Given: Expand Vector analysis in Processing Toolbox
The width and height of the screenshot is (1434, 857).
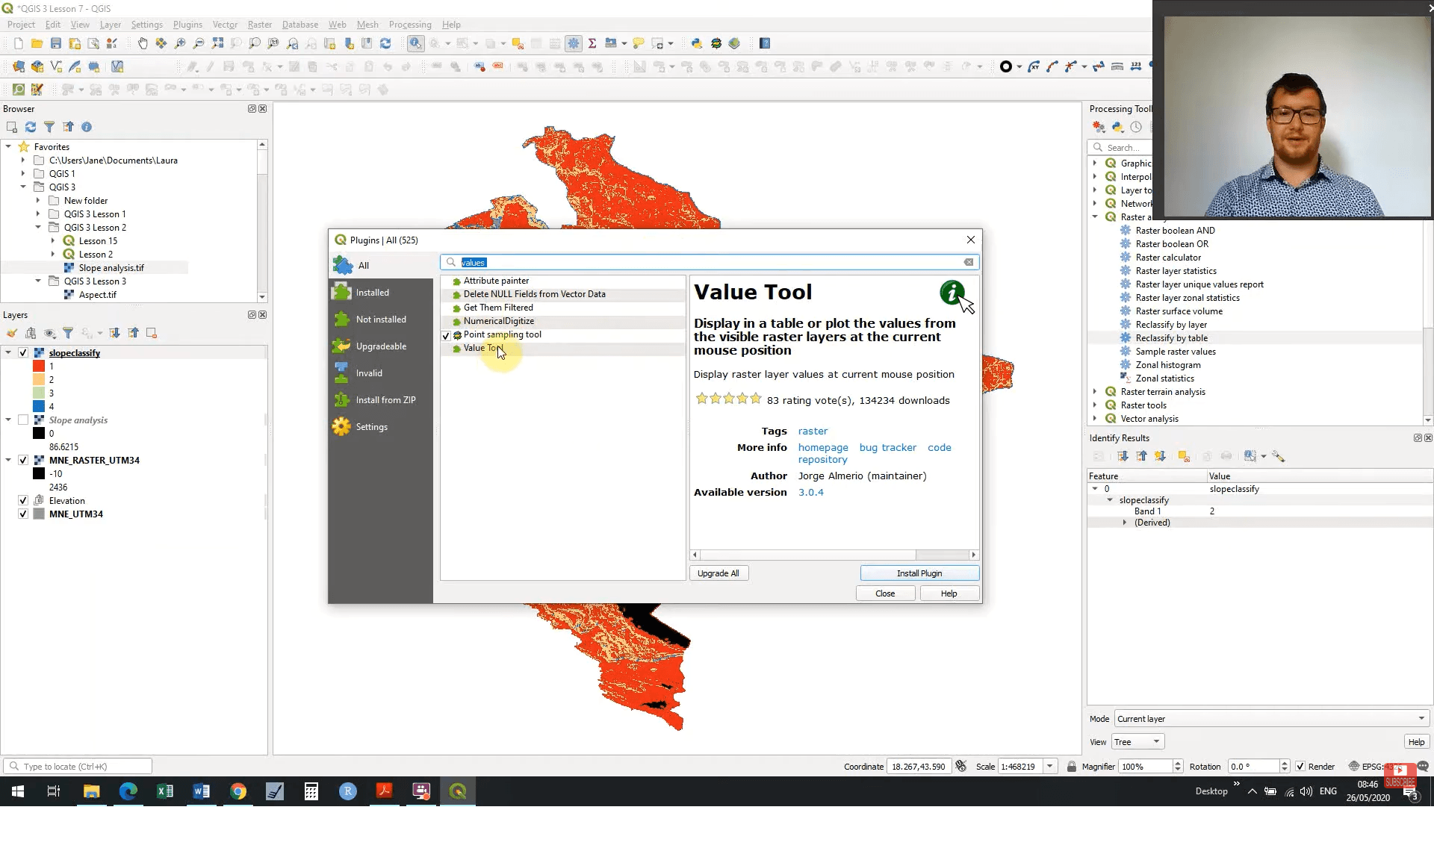Looking at the screenshot, I should point(1095,419).
